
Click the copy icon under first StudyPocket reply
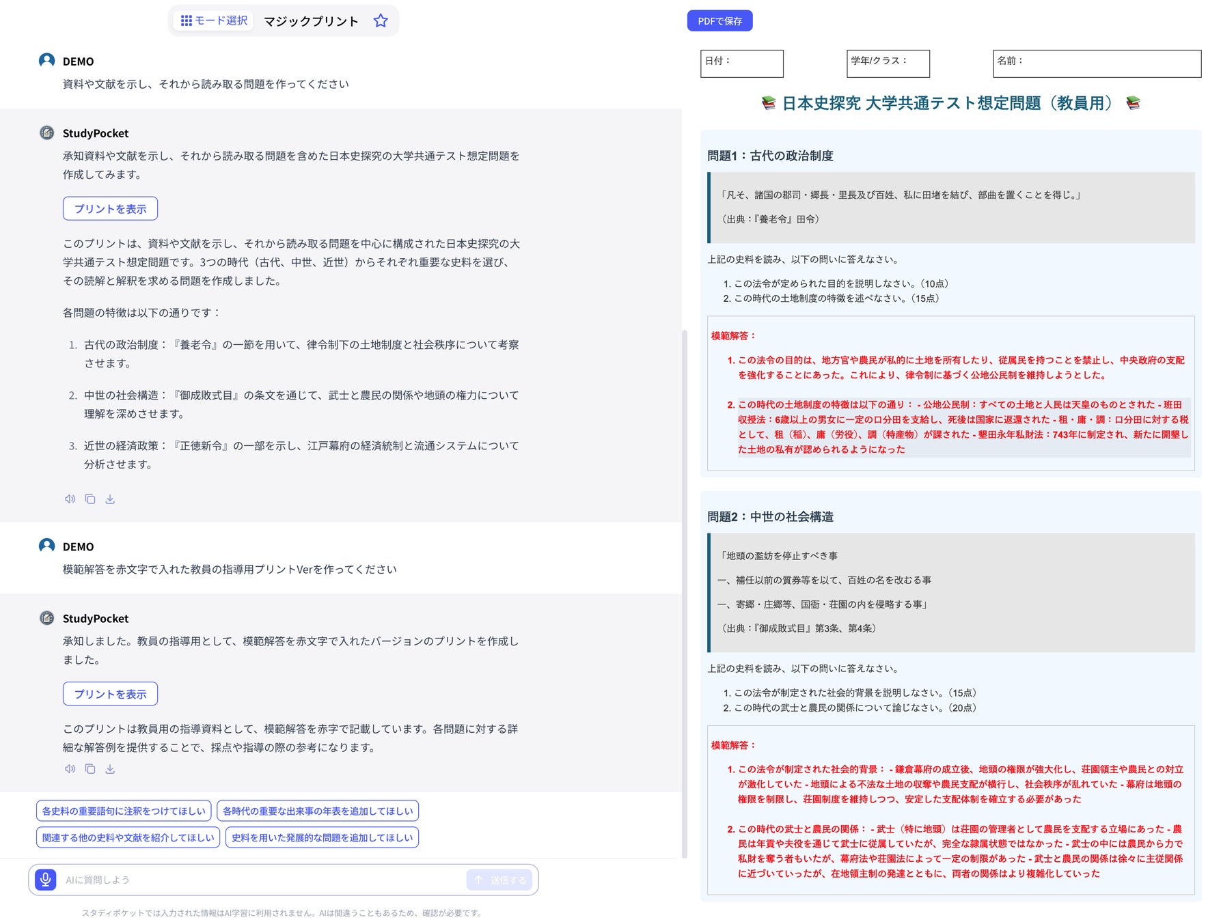point(90,499)
